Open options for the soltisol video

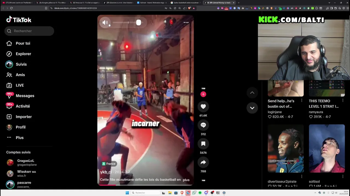[343, 176]
